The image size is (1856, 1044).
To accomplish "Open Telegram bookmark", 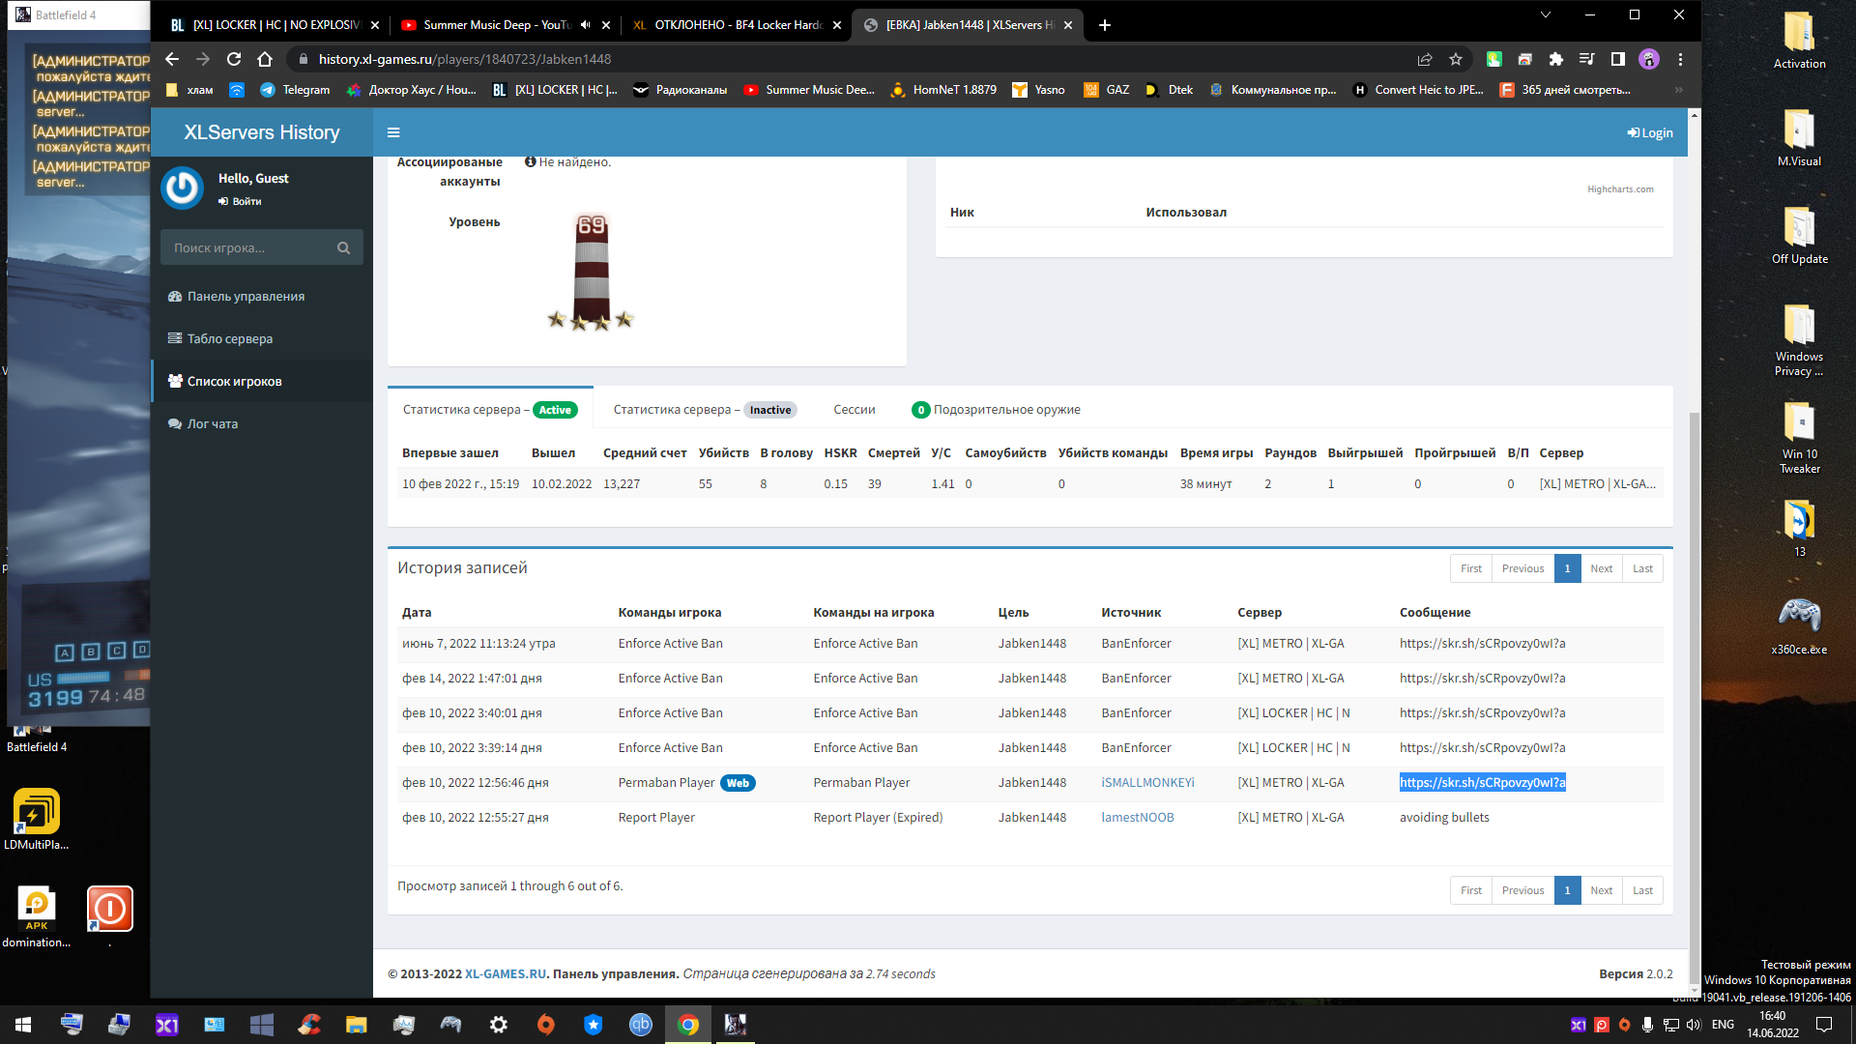I will tap(295, 90).
